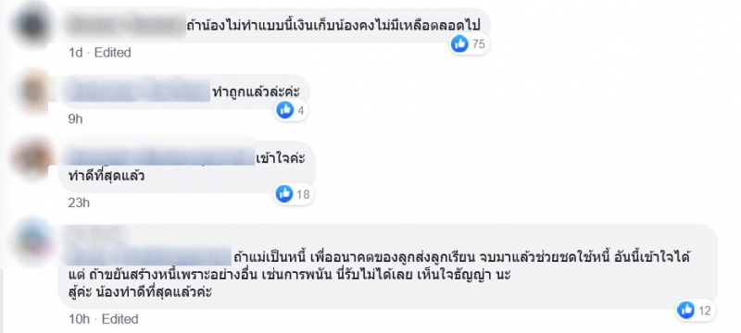Click the thumbs-up icon beside the 12 count
Viewport: 741px width, 333px height.
pyautogui.click(x=685, y=310)
